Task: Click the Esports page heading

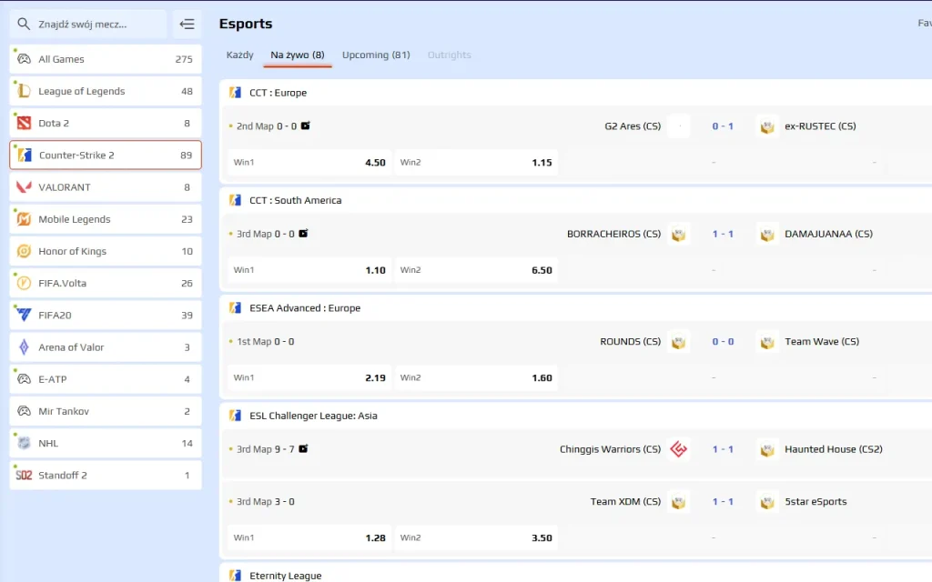Action: click(246, 24)
